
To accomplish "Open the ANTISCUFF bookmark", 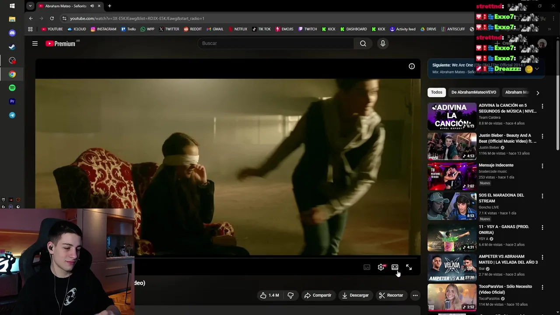I will (x=453, y=29).
